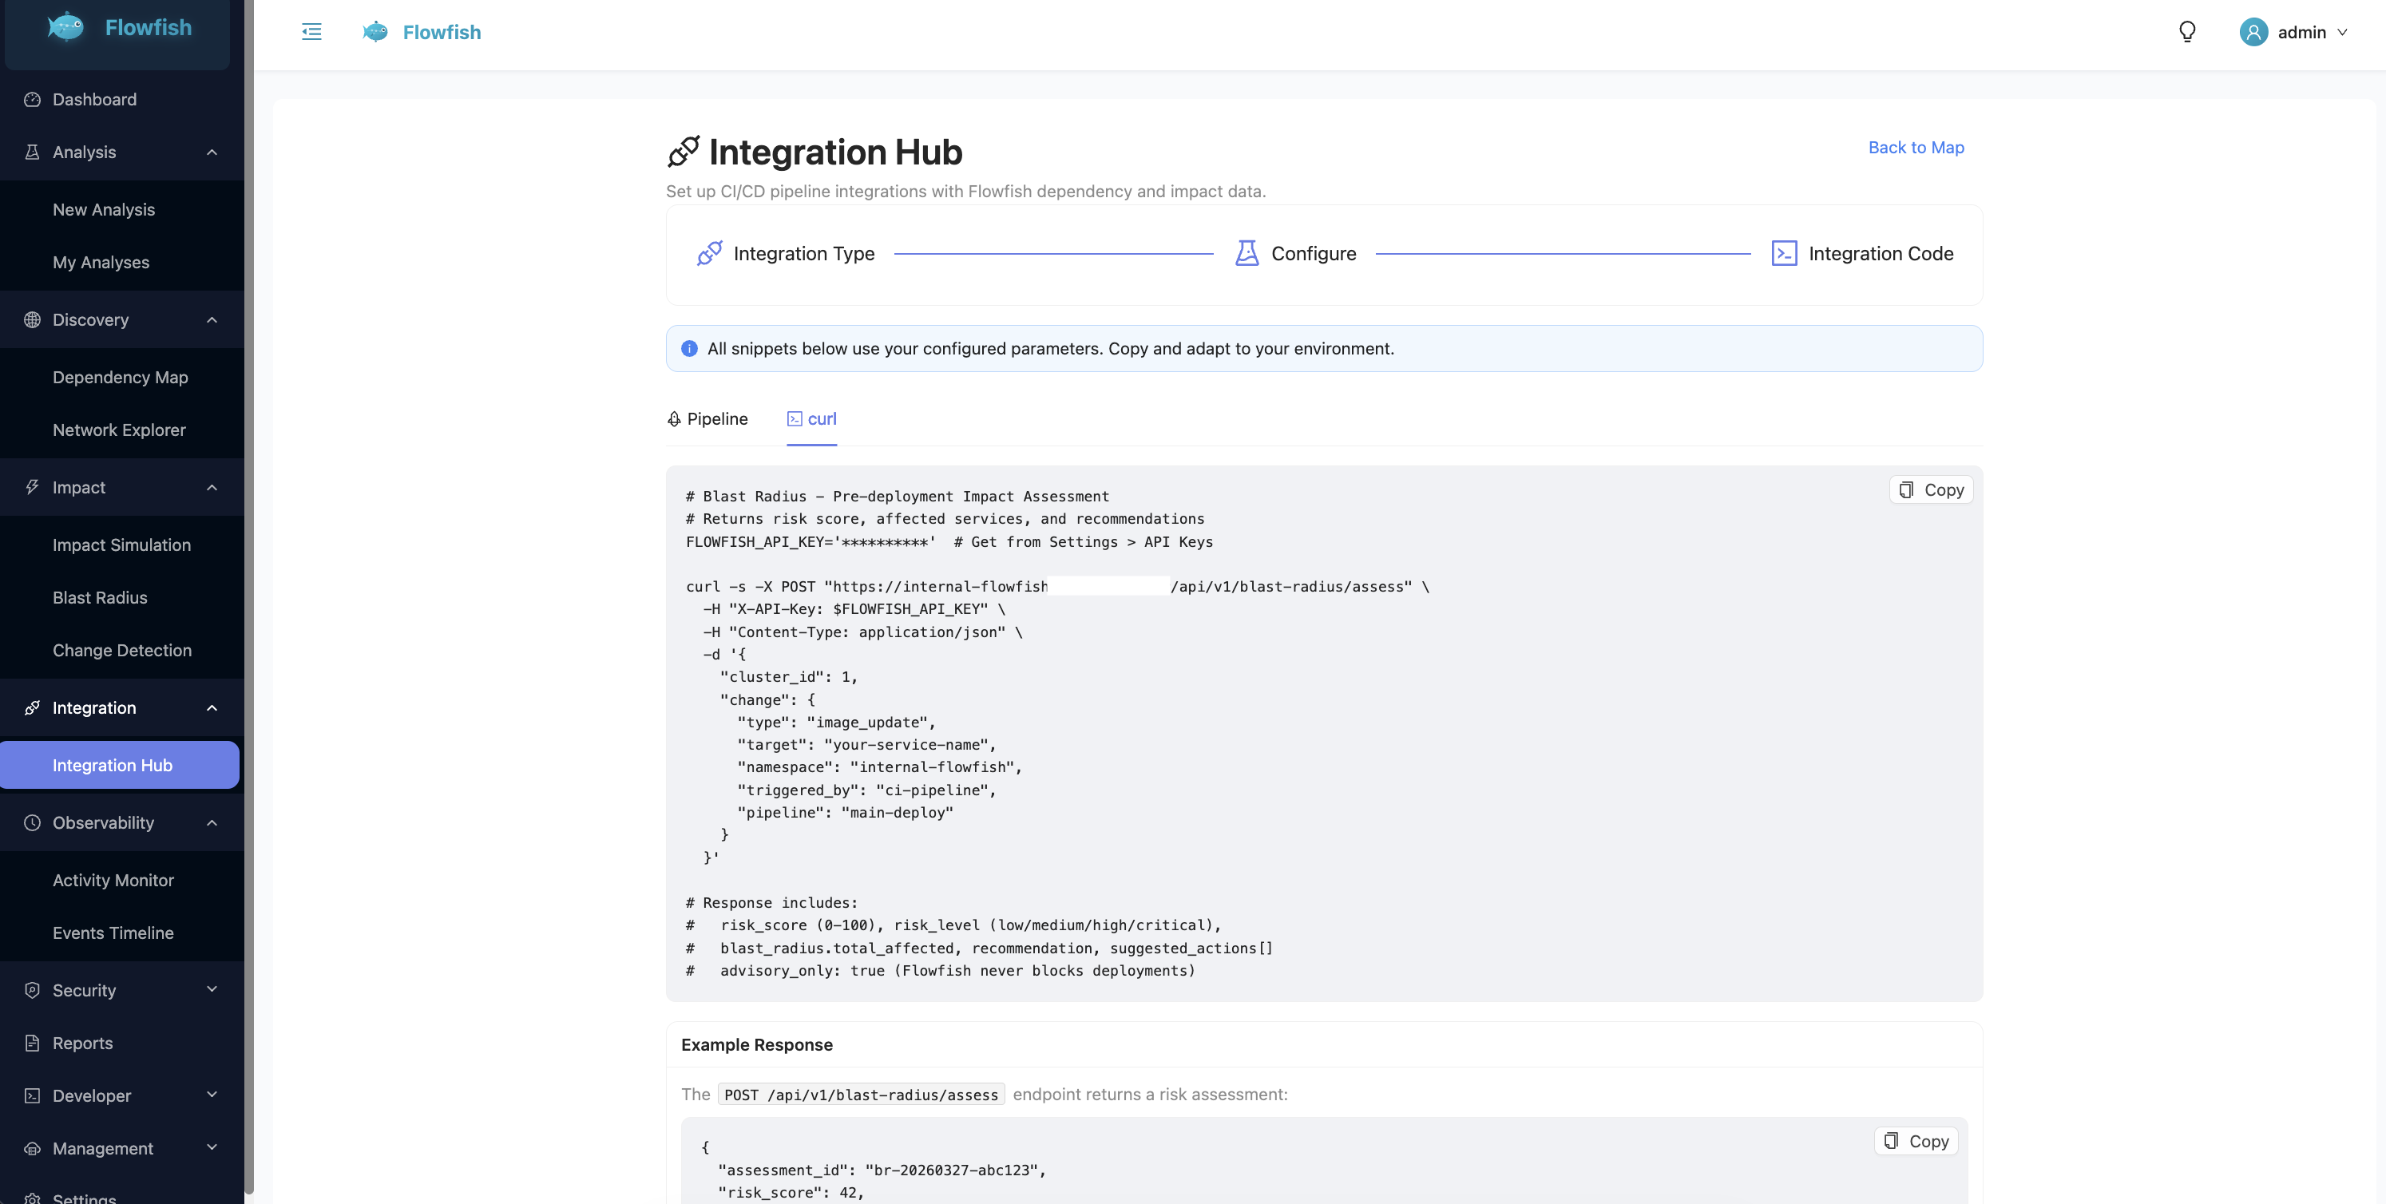Click the Flowfish header brand text

[442, 31]
